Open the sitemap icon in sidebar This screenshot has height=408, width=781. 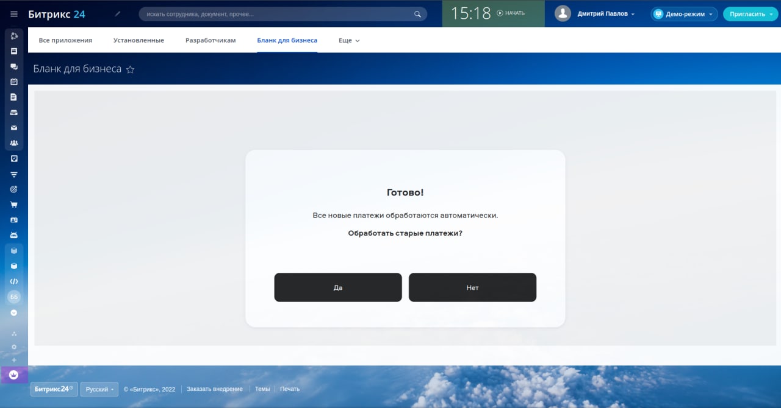[x=14, y=334]
